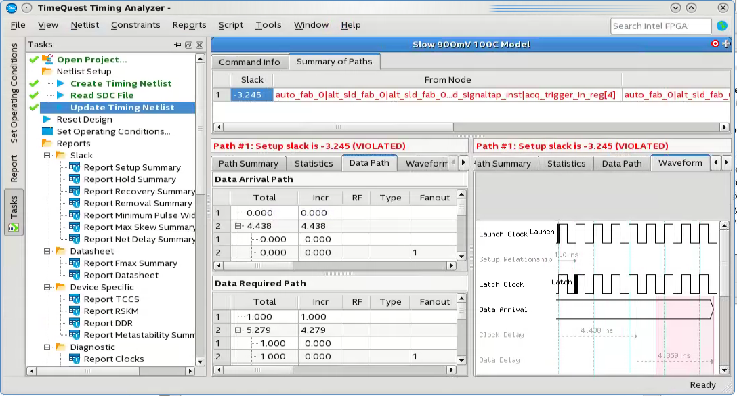The image size is (737, 396).
Task: Collapse row 2 in Data Arrival Path
Action: click(x=238, y=226)
